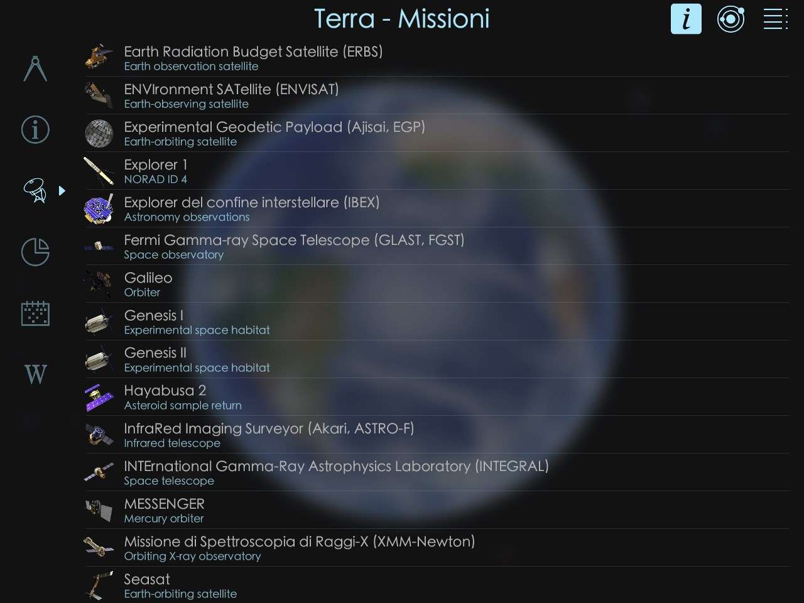This screenshot has height=603, width=804.
Task: Click the 'Orbiting X-ray observatory' subtitle
Action: tap(192, 556)
